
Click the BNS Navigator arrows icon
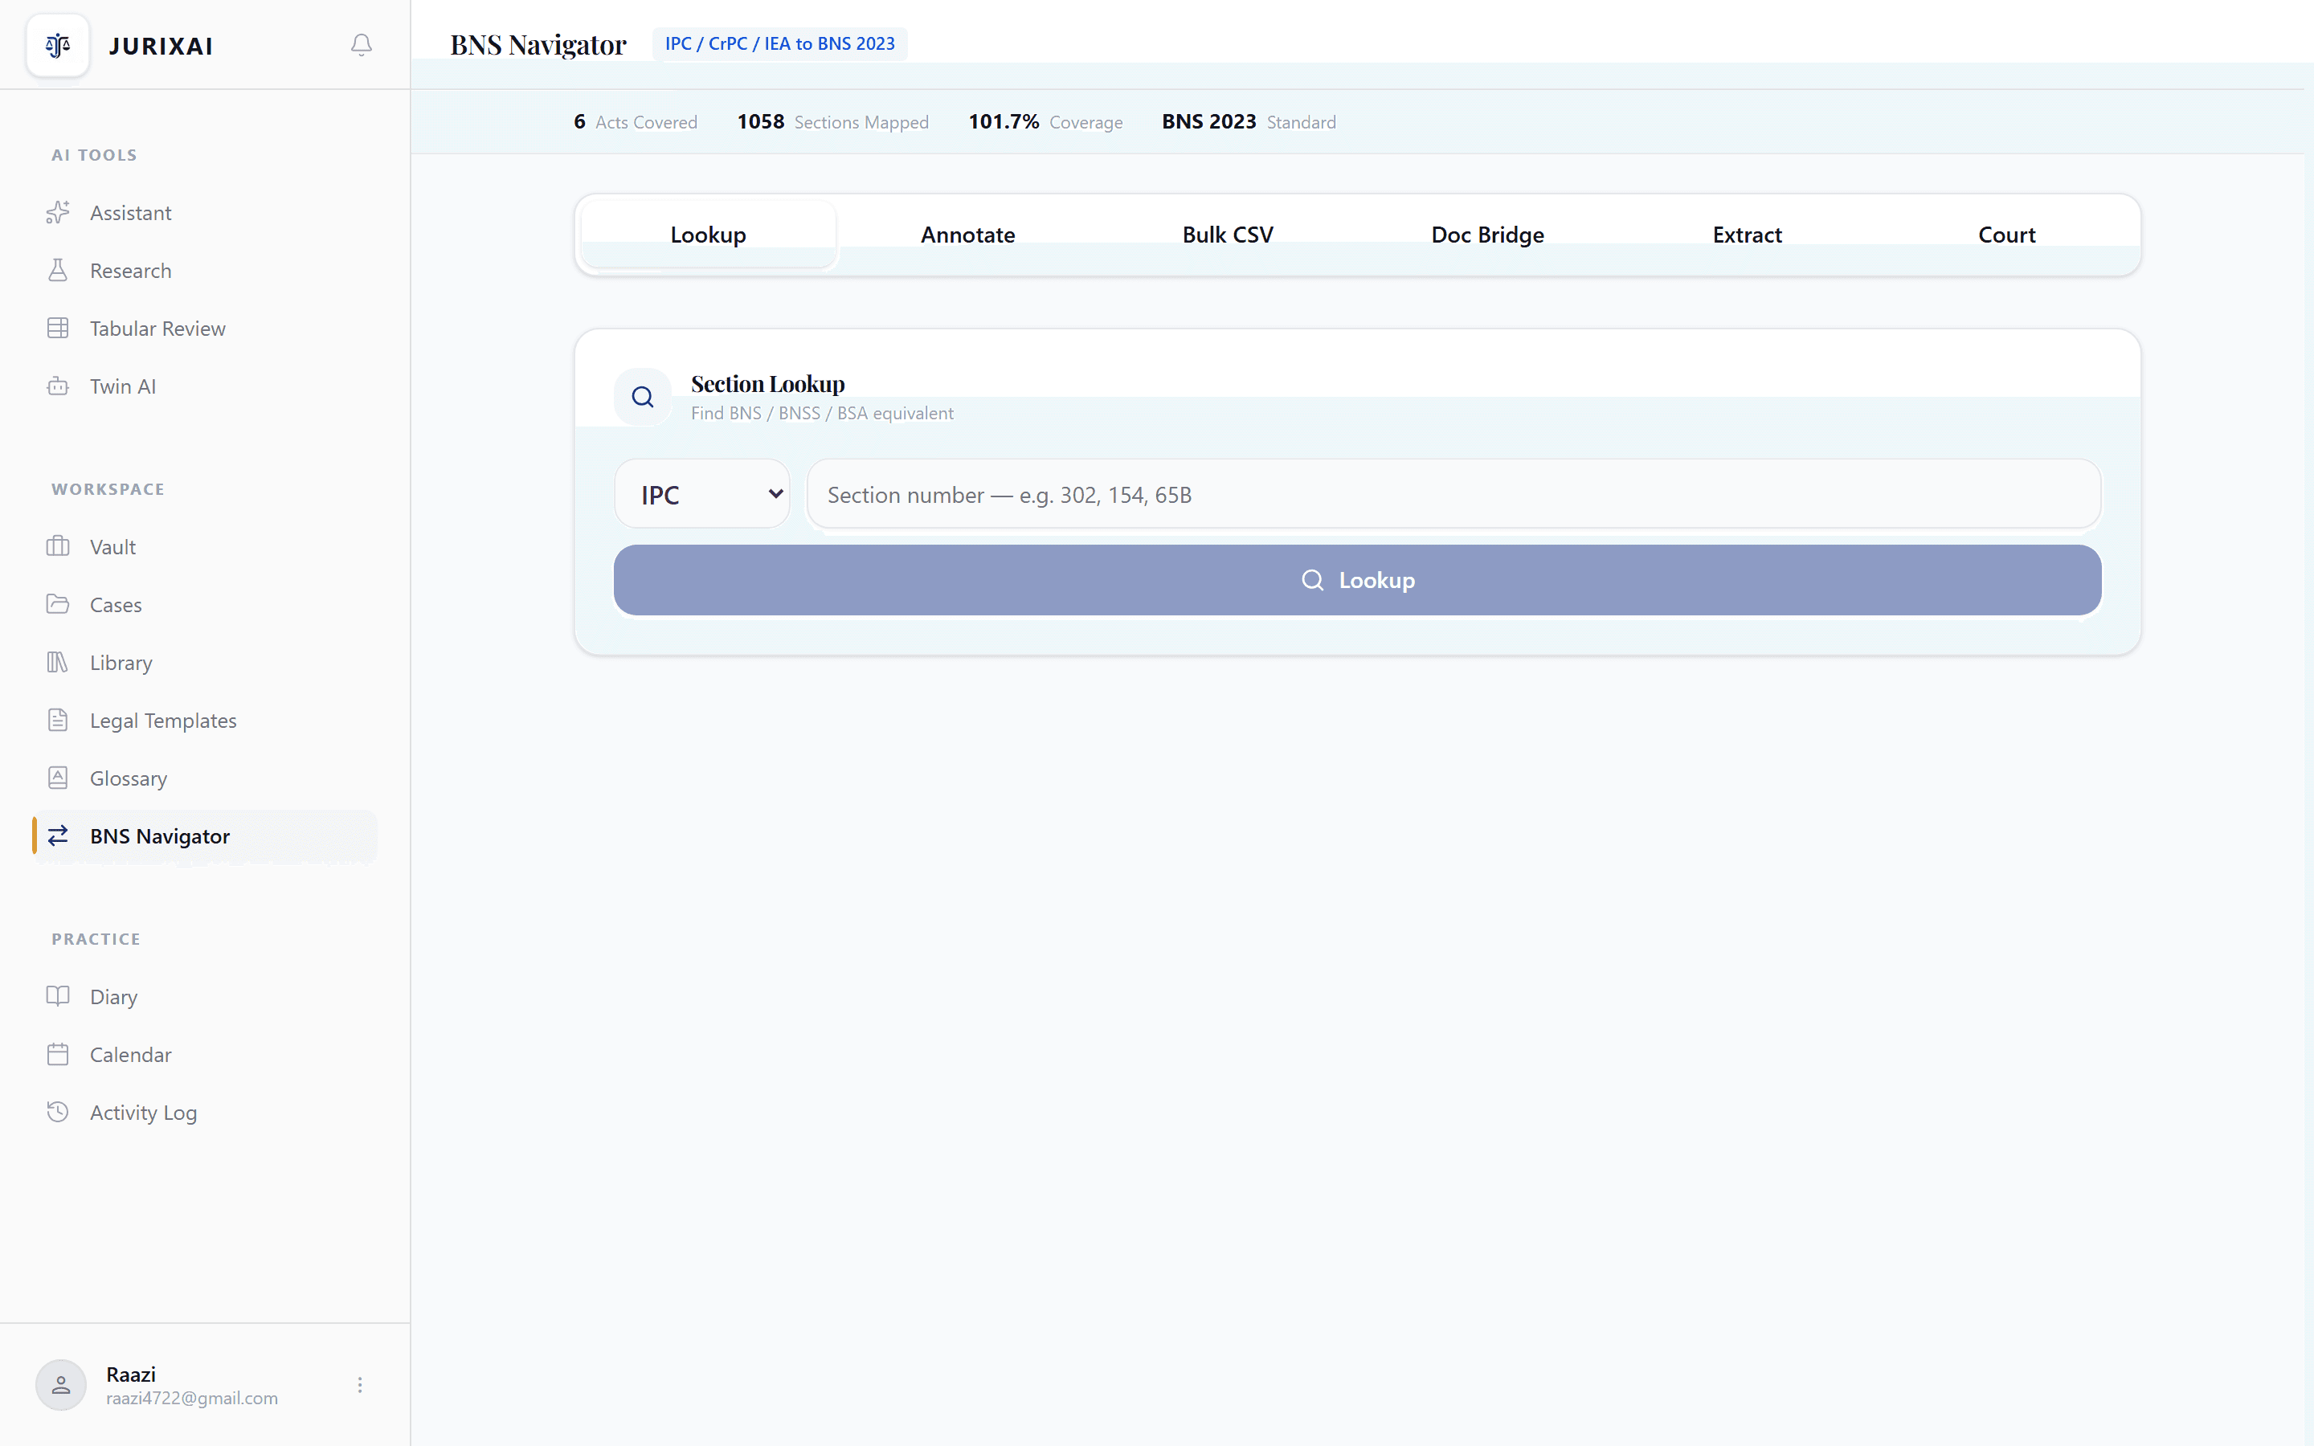click(57, 835)
